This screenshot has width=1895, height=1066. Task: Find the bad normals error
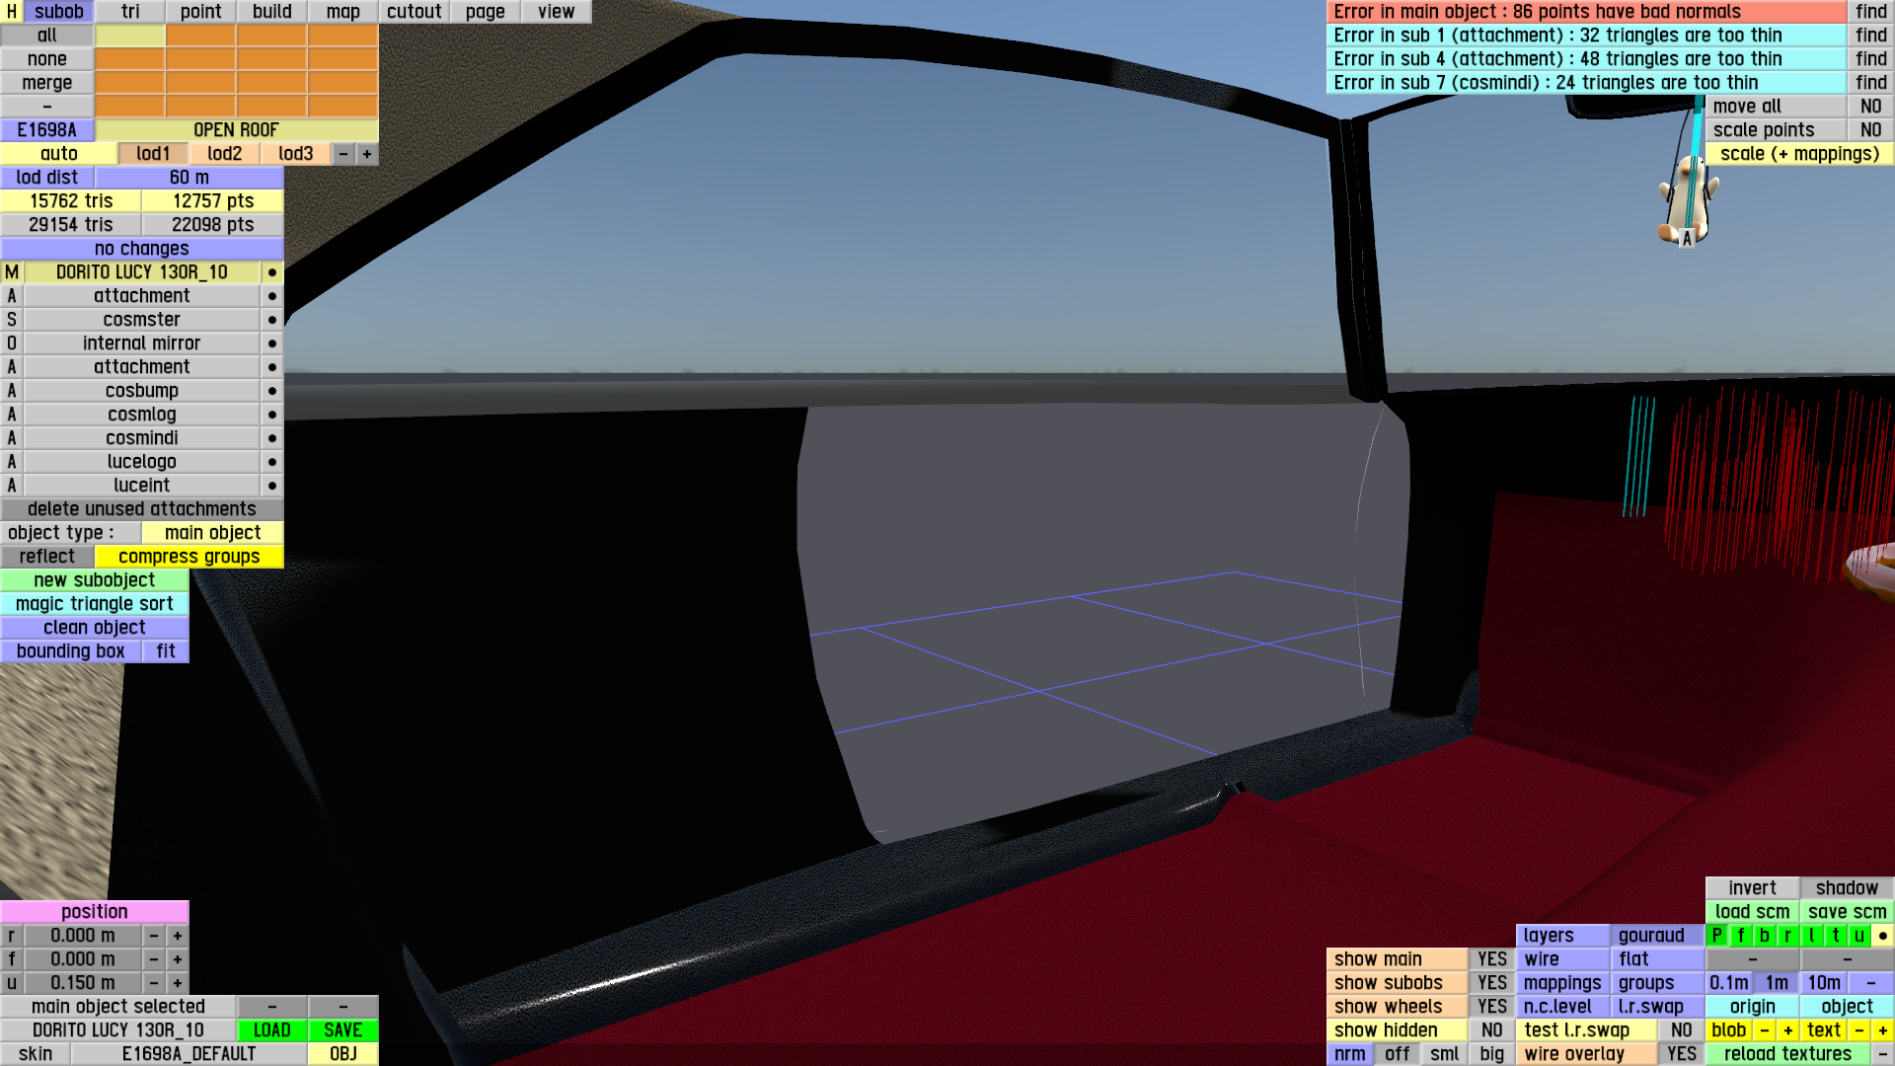click(1870, 12)
